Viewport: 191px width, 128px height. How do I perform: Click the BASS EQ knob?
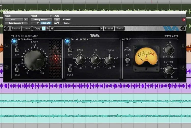pyautogui.click(x=80, y=60)
